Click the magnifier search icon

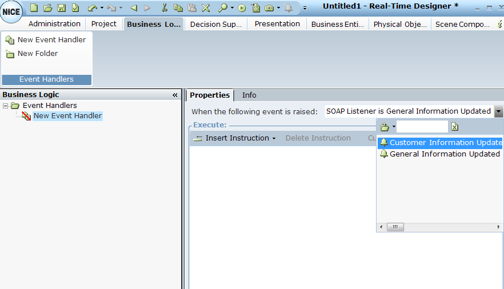(x=223, y=8)
